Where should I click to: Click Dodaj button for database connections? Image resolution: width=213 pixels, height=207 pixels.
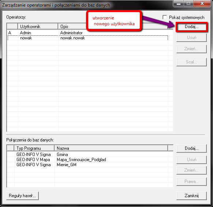(191, 148)
